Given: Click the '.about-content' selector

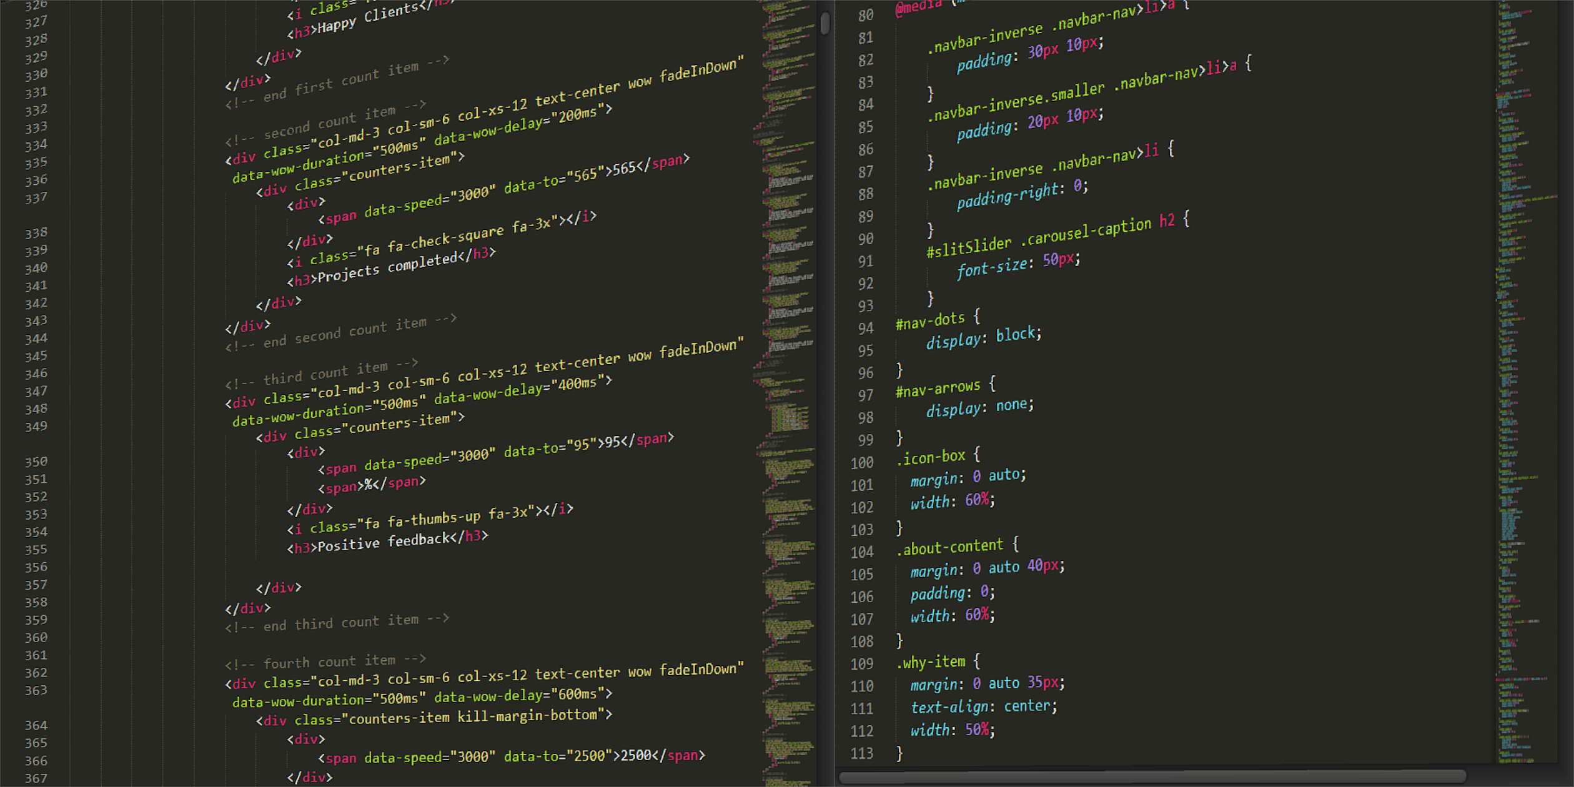Looking at the screenshot, I should tap(950, 548).
